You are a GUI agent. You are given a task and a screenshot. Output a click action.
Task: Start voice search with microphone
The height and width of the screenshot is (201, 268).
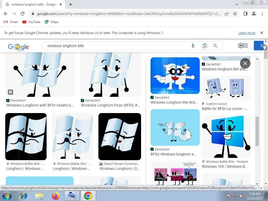click(x=193, y=46)
